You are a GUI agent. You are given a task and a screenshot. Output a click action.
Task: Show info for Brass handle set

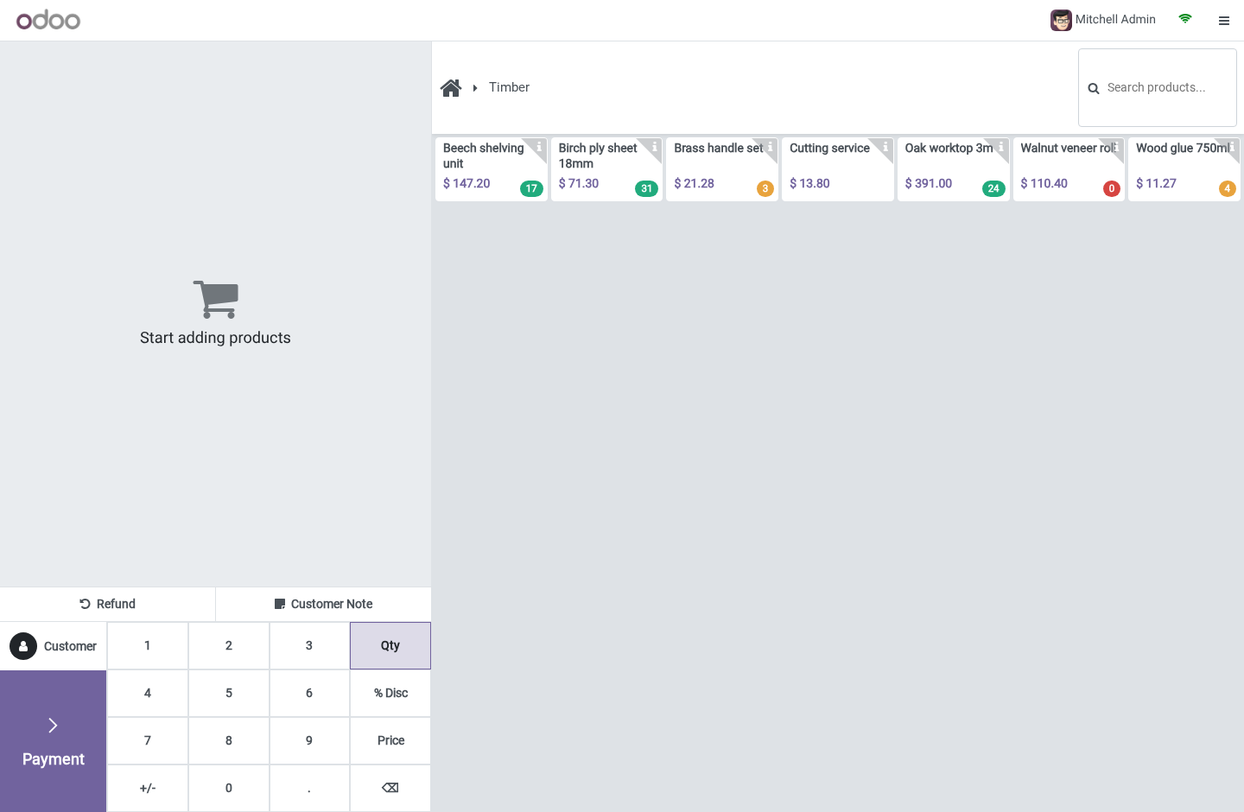(x=771, y=147)
